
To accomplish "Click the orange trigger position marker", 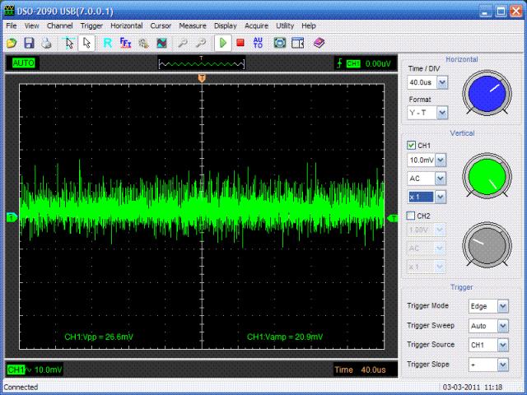I will [202, 77].
